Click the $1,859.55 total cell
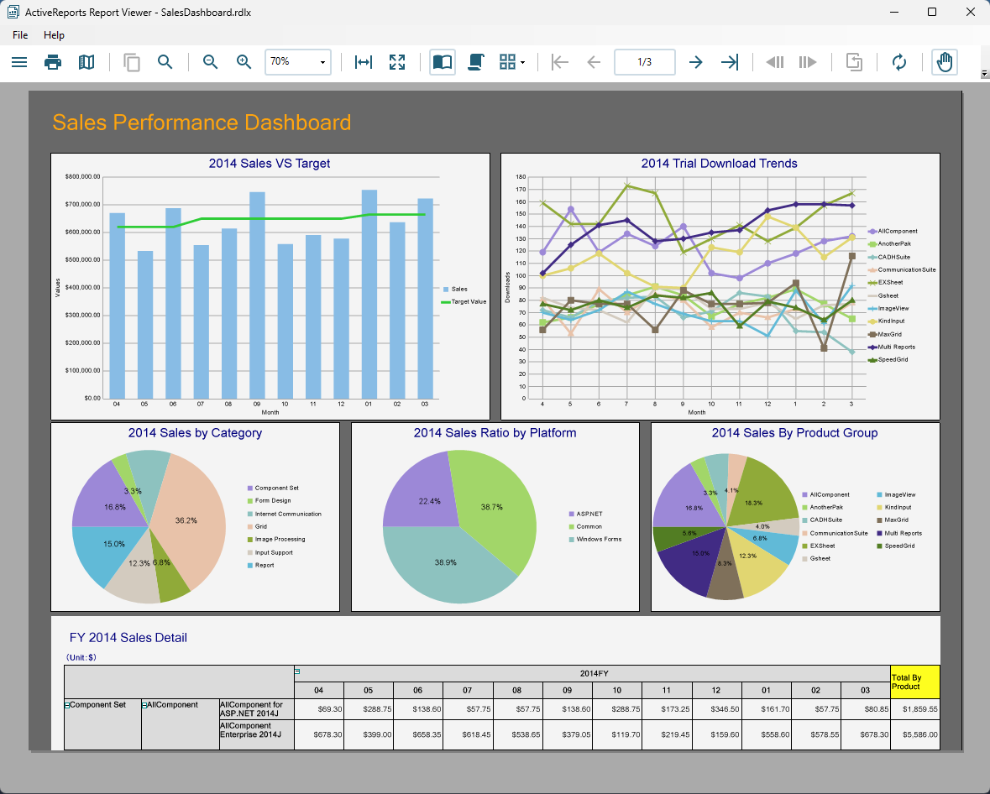Image resolution: width=990 pixels, height=794 pixels. coord(915,709)
